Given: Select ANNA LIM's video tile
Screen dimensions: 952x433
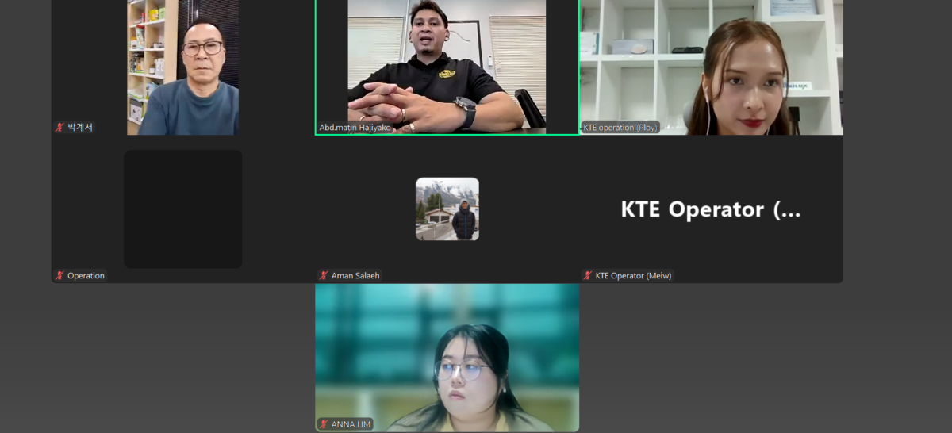Looking at the screenshot, I should (x=447, y=357).
